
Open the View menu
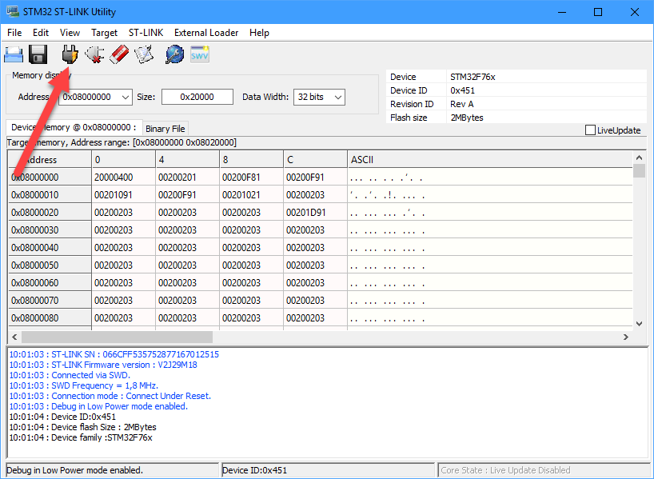pos(70,33)
